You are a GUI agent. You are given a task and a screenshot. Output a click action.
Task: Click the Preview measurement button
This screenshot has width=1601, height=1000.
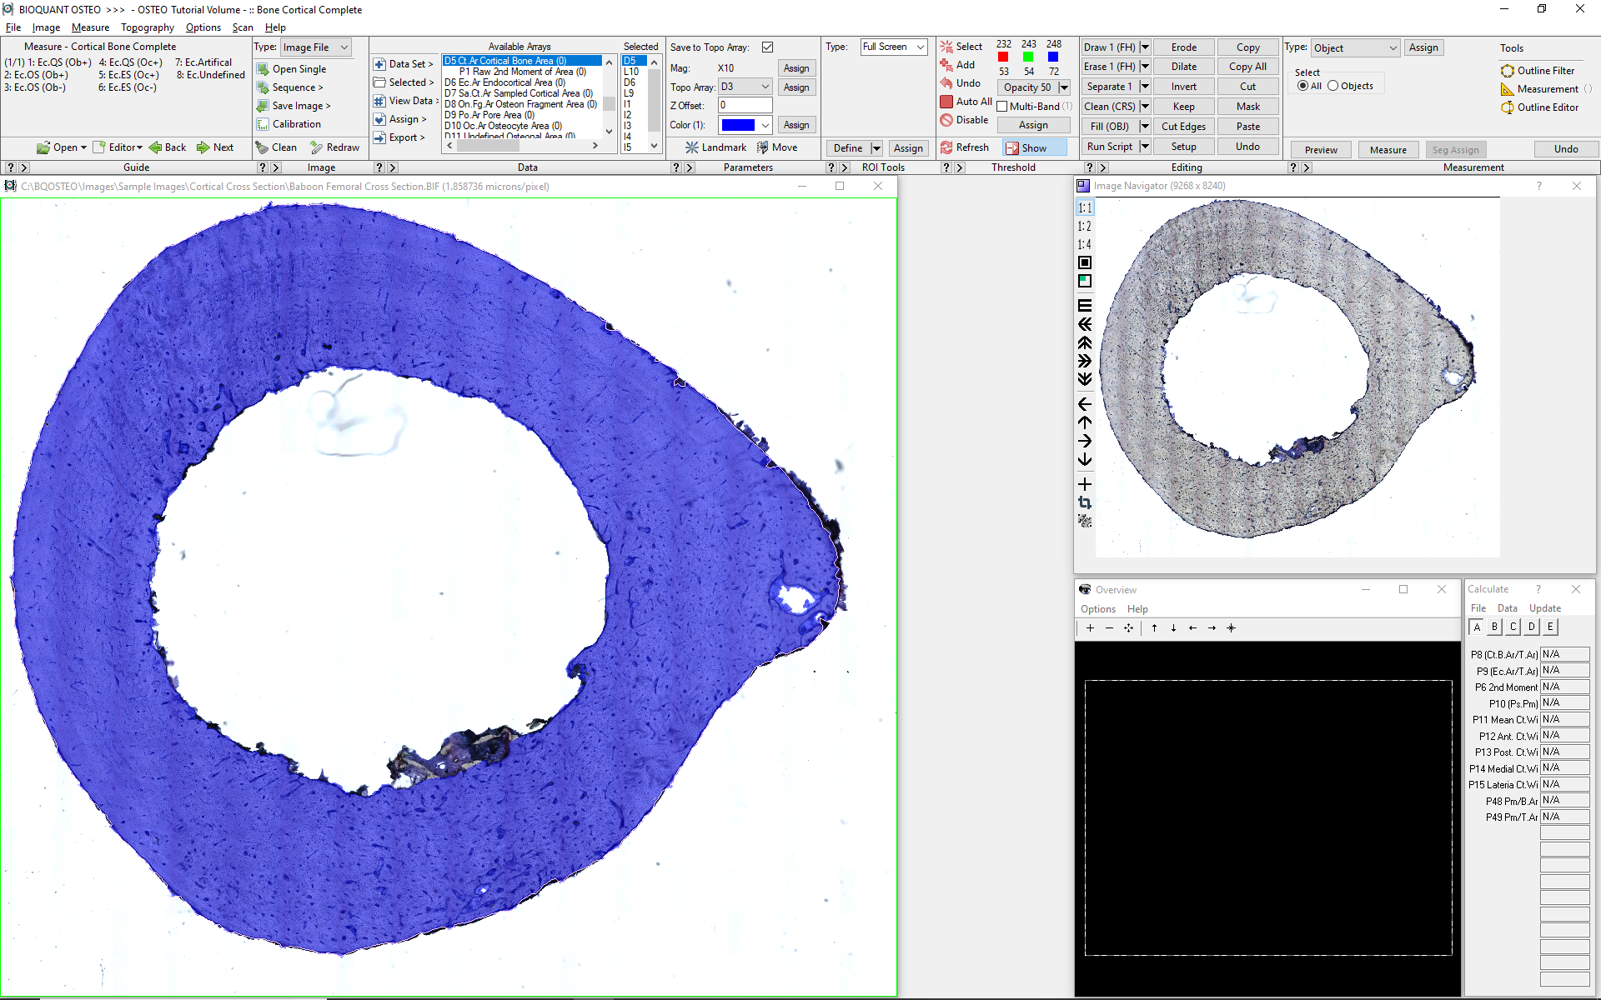click(x=1321, y=150)
